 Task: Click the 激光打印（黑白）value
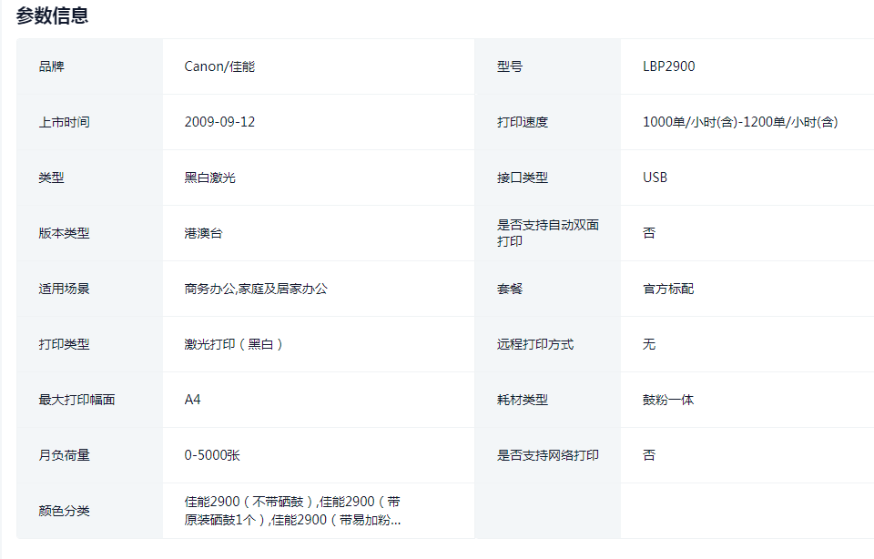234,344
